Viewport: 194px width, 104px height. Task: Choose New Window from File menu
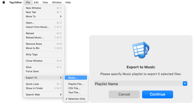44,8
